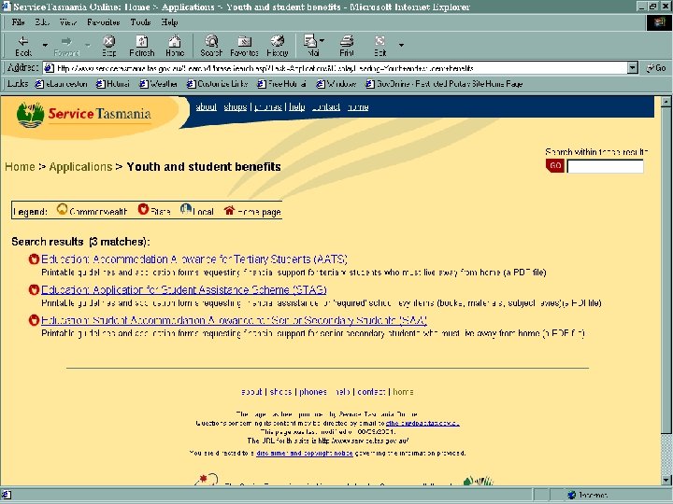
Task: Click the Forward arrow toolbar icon
Action: [66, 41]
